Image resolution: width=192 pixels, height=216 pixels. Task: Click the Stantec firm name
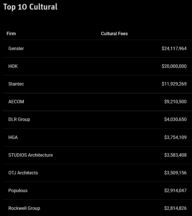(16, 84)
